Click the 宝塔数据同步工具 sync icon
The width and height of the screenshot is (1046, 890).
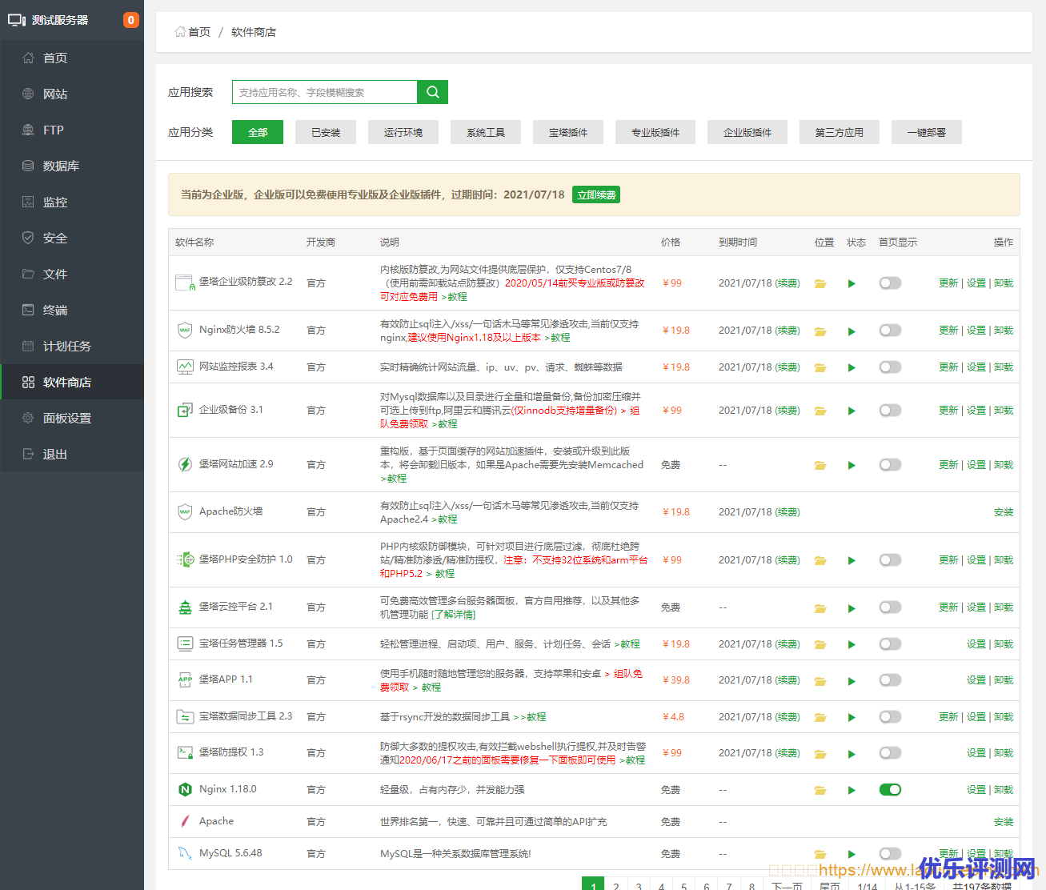pos(185,716)
